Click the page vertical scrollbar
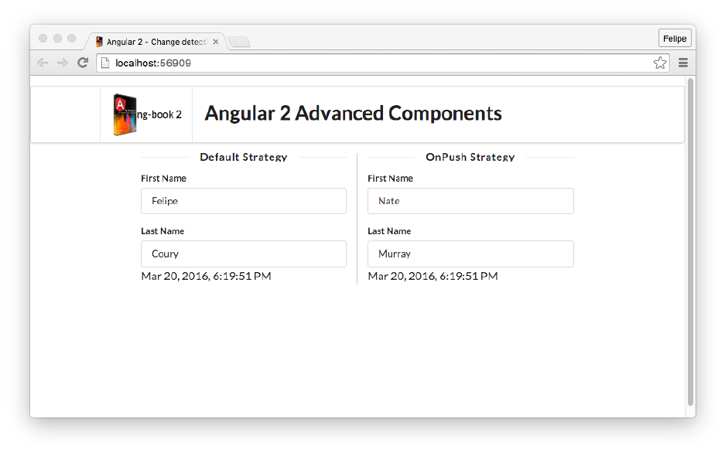The height and width of the screenshot is (453, 725). [690, 240]
